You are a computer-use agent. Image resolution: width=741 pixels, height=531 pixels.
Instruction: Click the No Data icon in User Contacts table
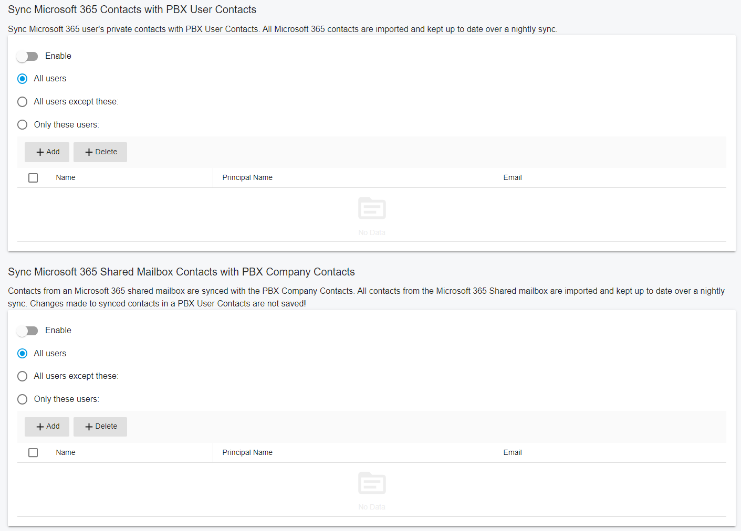coord(372,209)
